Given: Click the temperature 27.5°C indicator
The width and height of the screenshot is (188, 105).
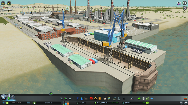Looking at the screenshot, I should [x=81, y=103].
